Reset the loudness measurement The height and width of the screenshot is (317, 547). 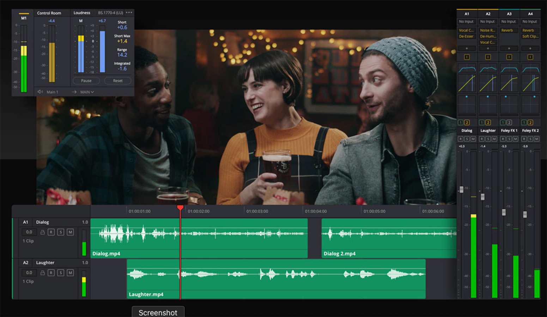pos(118,81)
